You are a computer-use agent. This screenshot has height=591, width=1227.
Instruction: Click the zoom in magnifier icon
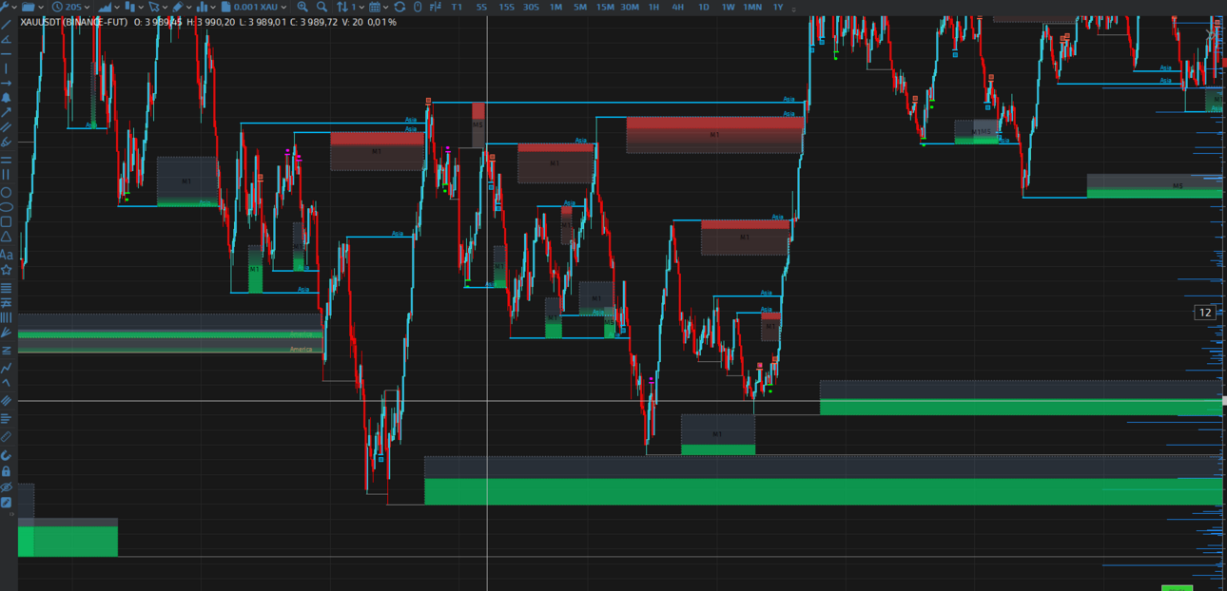302,7
